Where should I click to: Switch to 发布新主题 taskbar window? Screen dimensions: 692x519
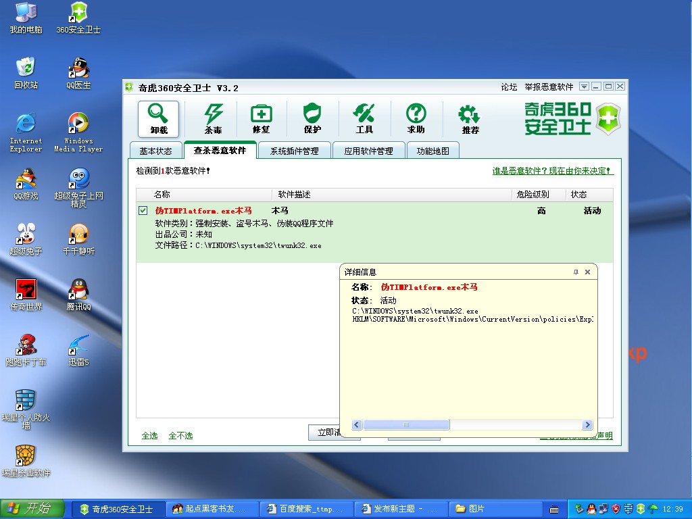pyautogui.click(x=401, y=509)
